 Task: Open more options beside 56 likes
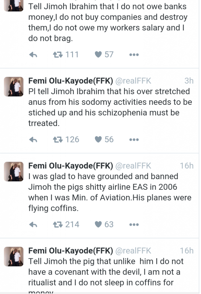click(x=134, y=140)
